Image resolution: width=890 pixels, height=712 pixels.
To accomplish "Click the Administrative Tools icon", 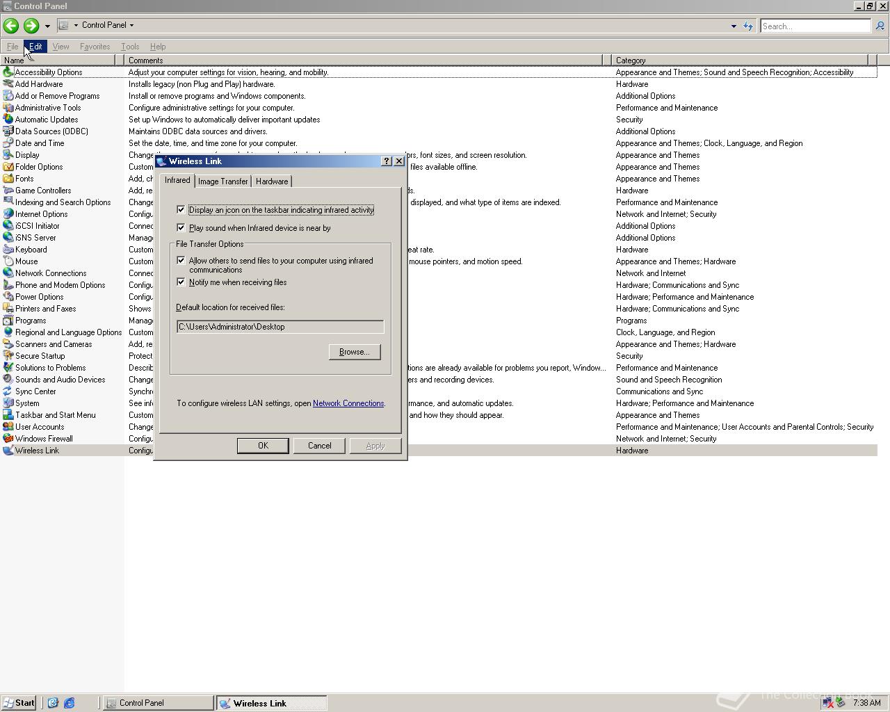I will click(8, 108).
